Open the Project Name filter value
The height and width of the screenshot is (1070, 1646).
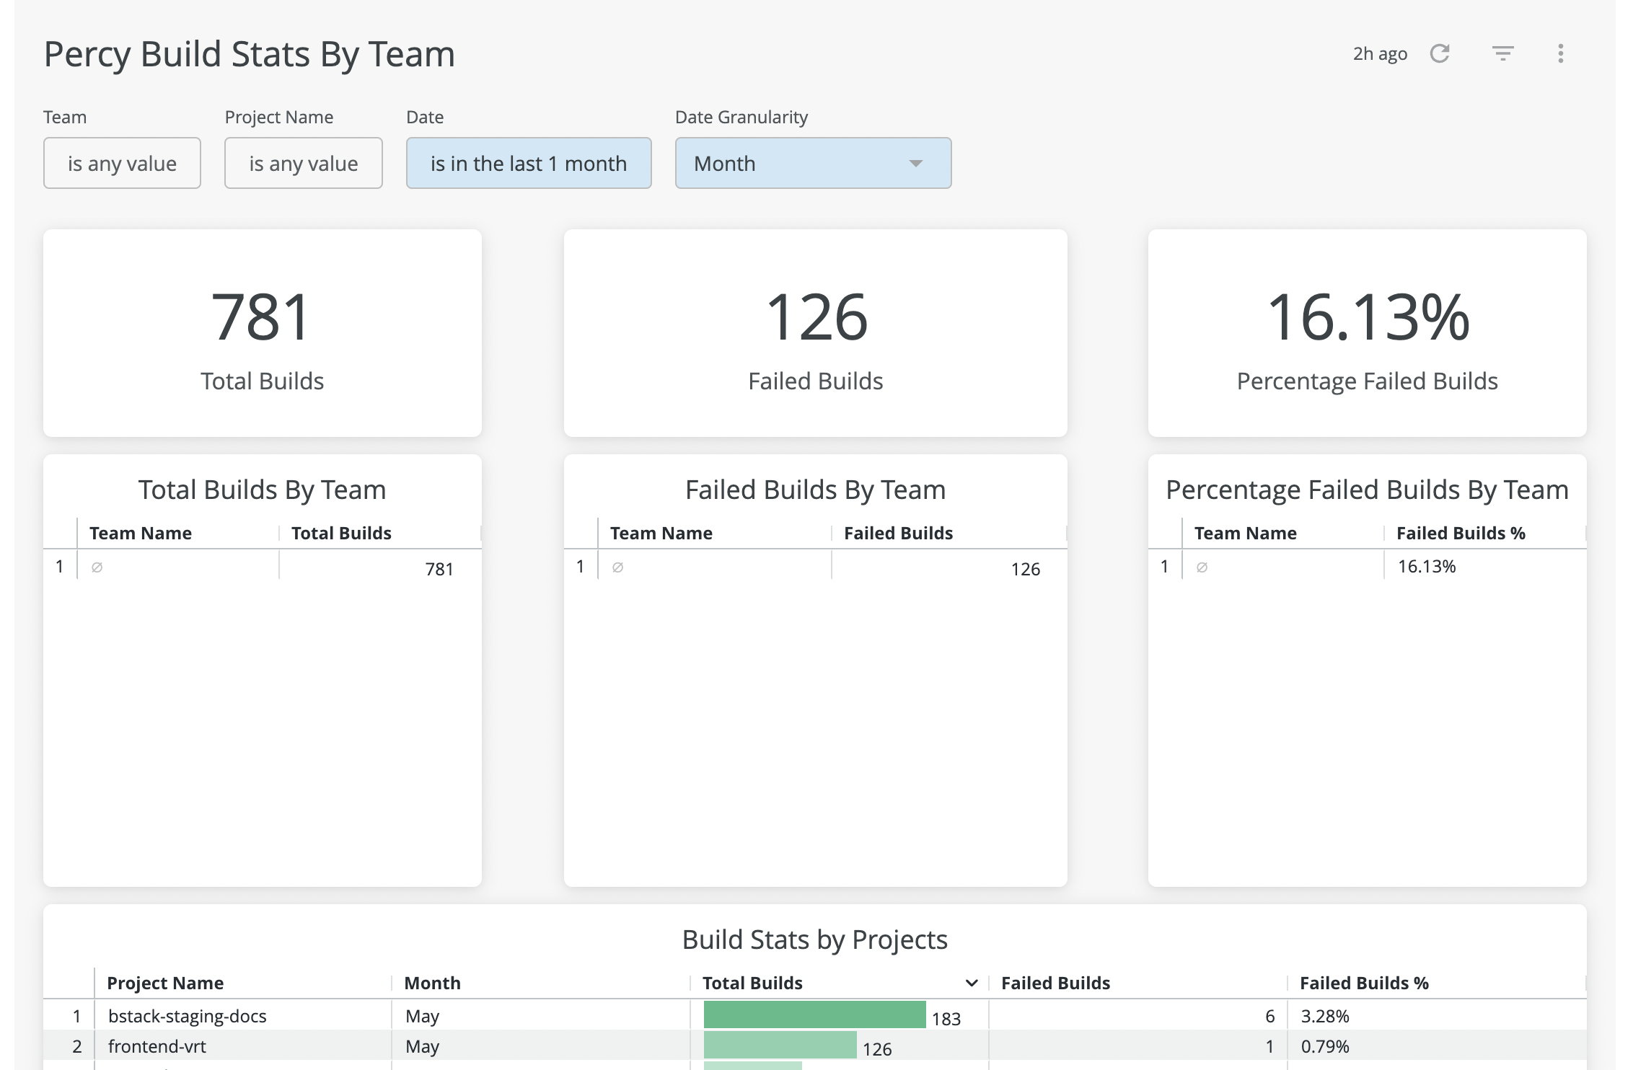coord(303,163)
